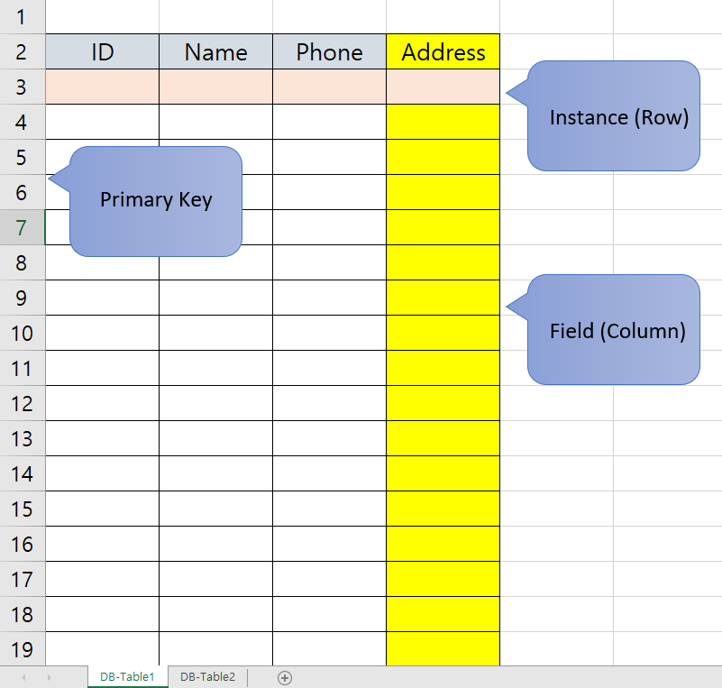Switch to the DB-Table2 sheet tab
This screenshot has width=722, height=688.
pyautogui.click(x=207, y=677)
